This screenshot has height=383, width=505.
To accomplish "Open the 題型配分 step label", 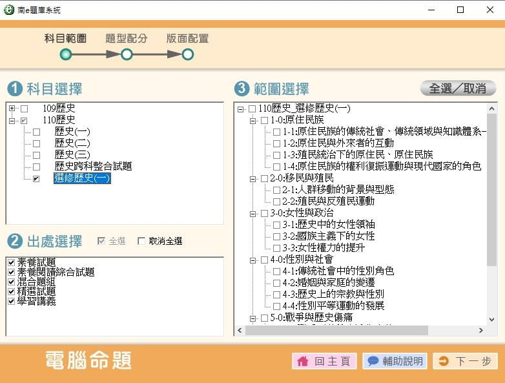I will click(127, 38).
